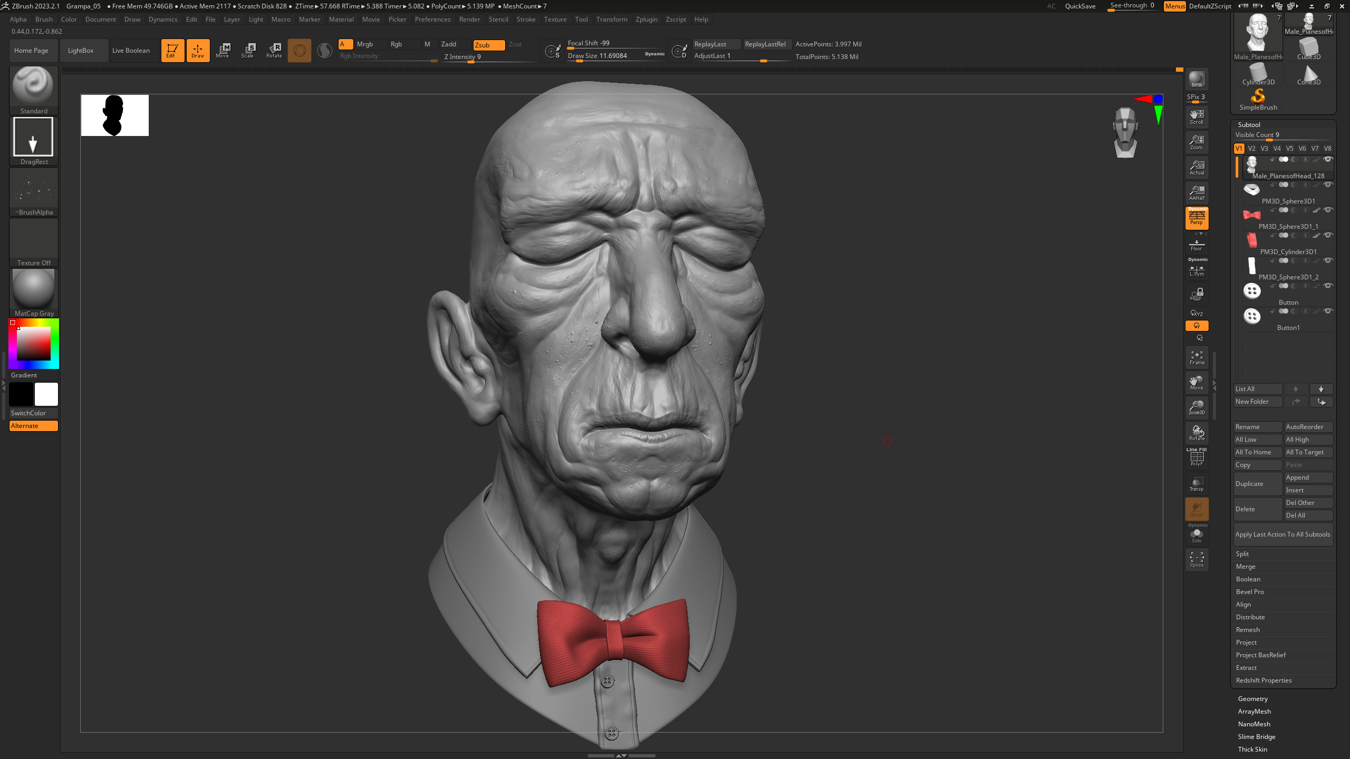Hide the Button1 subtool eye
Viewport: 1350px width, 759px height.
[x=1328, y=311]
